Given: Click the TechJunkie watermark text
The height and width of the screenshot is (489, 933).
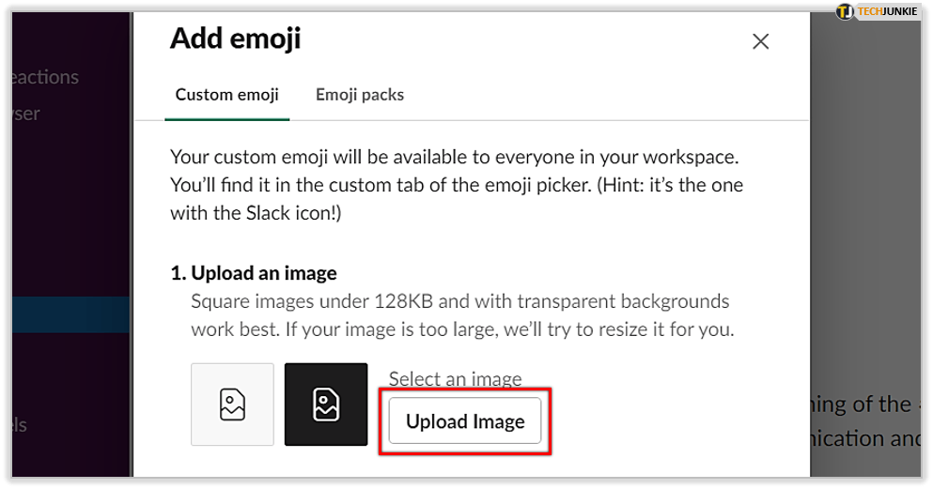Looking at the screenshot, I should (887, 11).
